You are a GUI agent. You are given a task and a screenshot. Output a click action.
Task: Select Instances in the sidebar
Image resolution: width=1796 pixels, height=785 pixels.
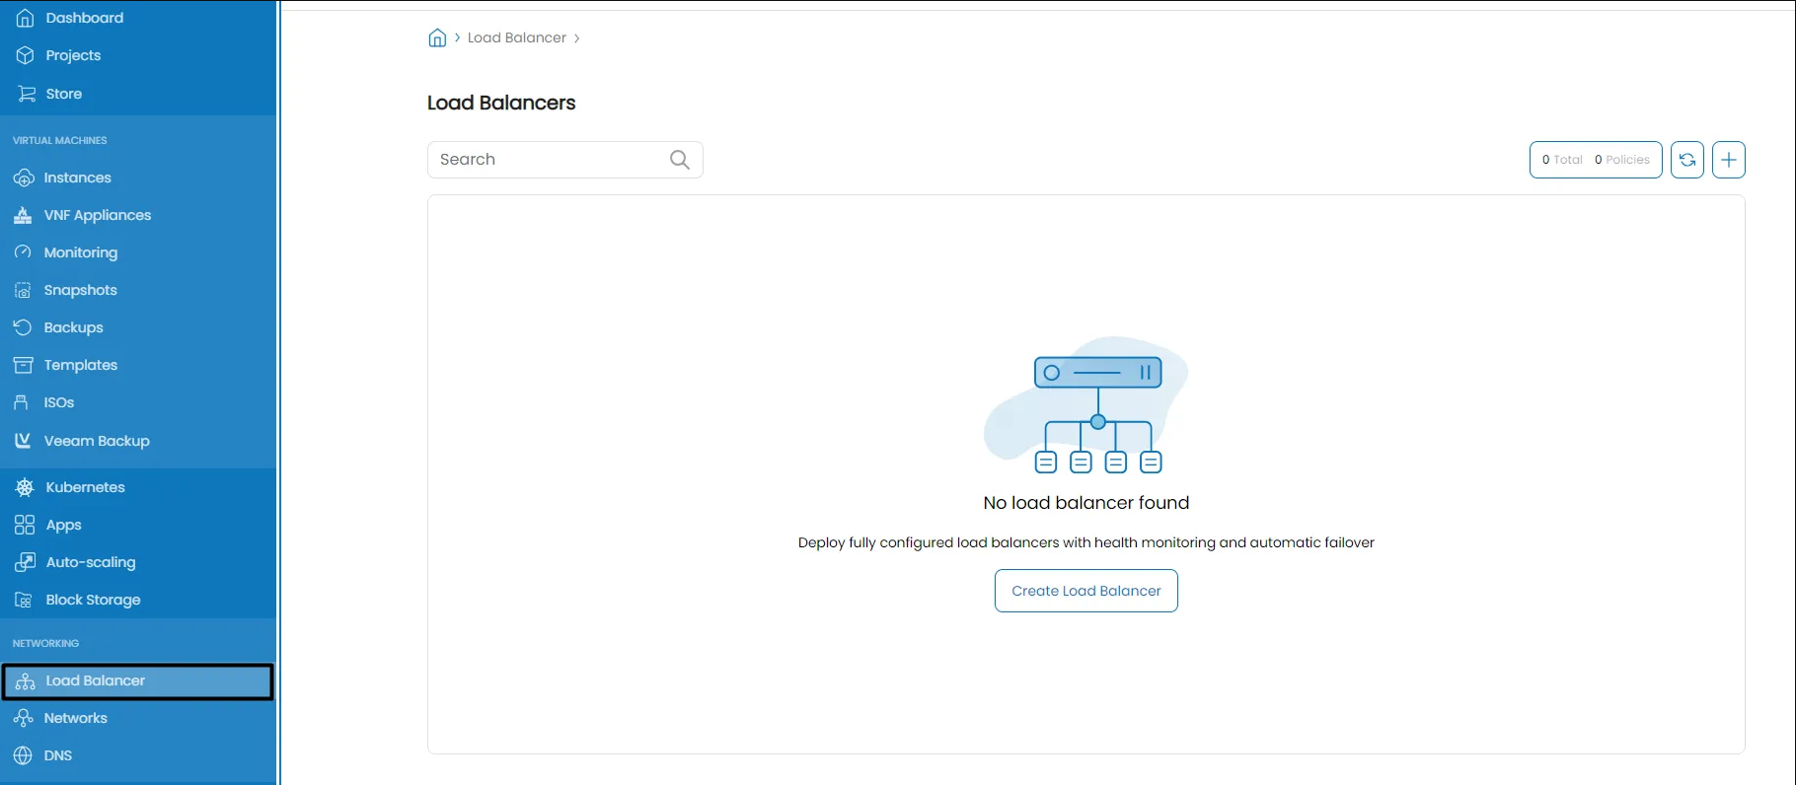pyautogui.click(x=77, y=178)
